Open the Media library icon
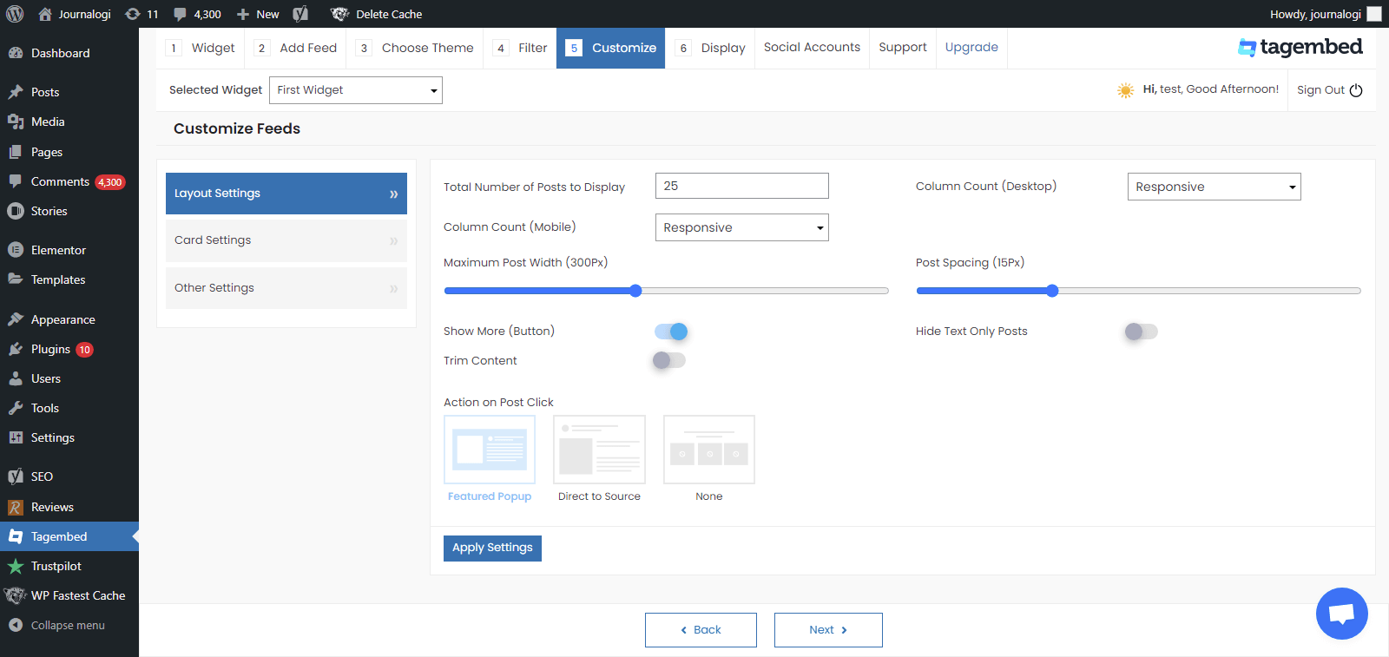Viewport: 1389px width, 657px height. point(16,122)
